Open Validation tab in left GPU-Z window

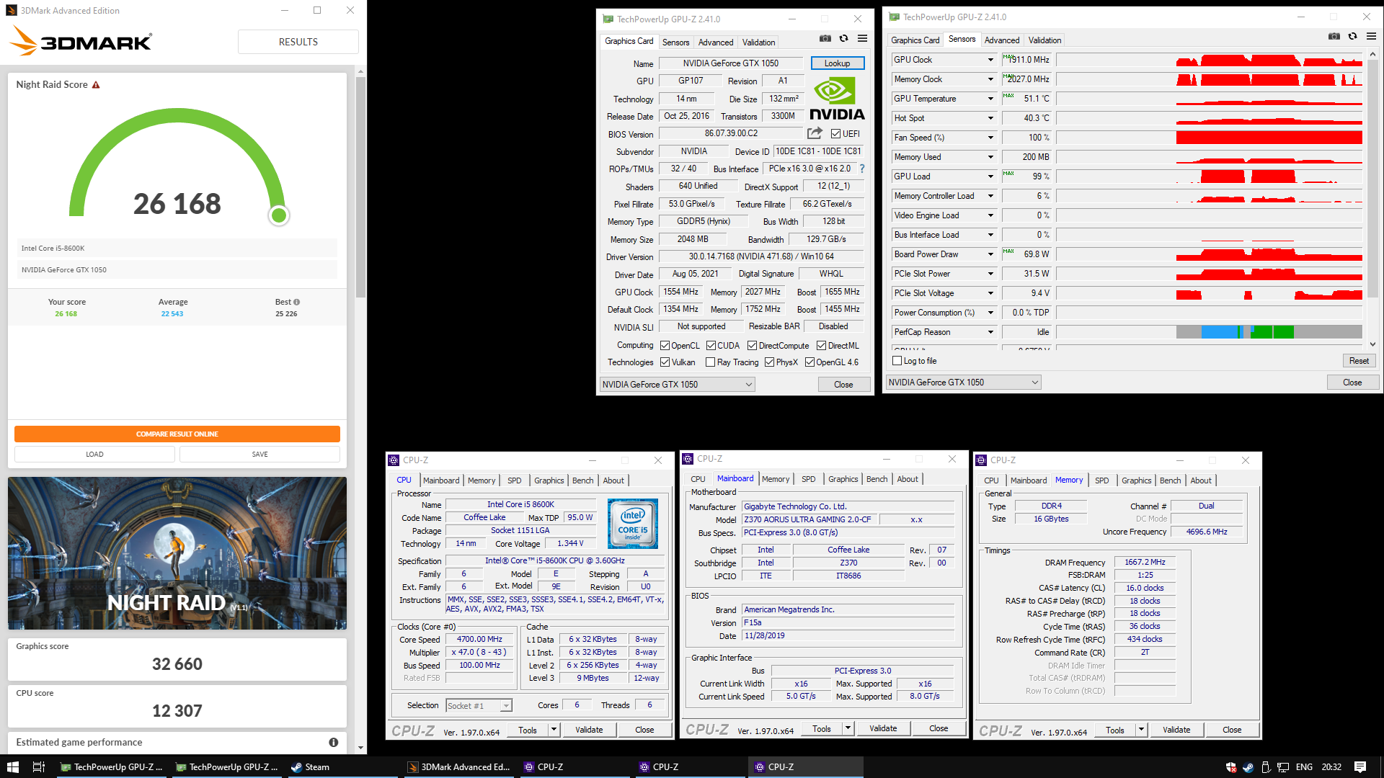[758, 43]
